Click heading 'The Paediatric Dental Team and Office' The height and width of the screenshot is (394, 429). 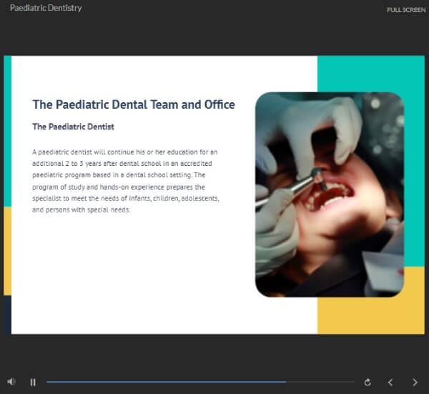(x=134, y=104)
